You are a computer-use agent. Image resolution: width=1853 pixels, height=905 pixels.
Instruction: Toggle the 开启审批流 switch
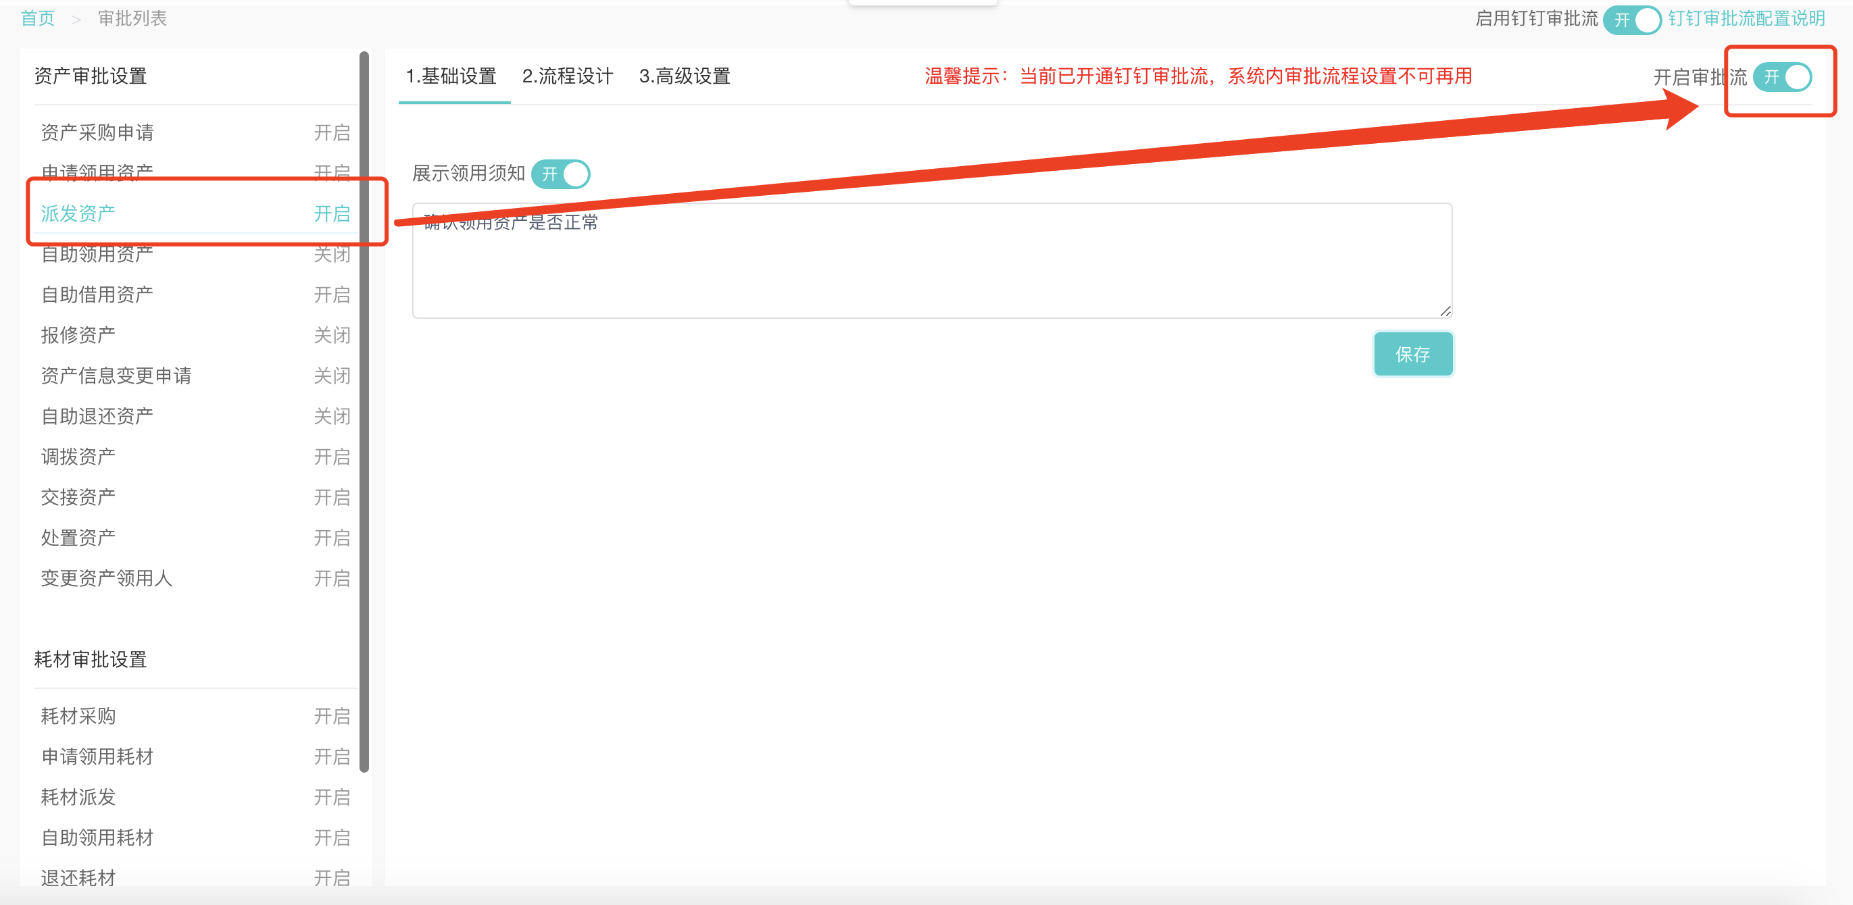point(1782,77)
